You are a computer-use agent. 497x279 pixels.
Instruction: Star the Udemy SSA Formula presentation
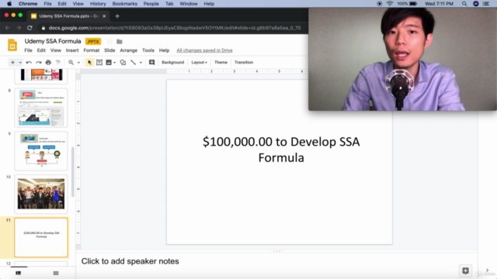point(110,41)
